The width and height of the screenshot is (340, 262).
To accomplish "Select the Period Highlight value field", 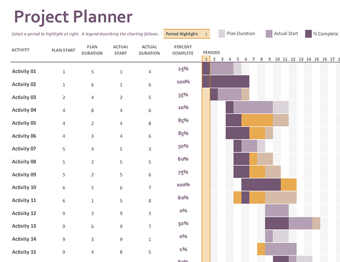I will (205, 34).
